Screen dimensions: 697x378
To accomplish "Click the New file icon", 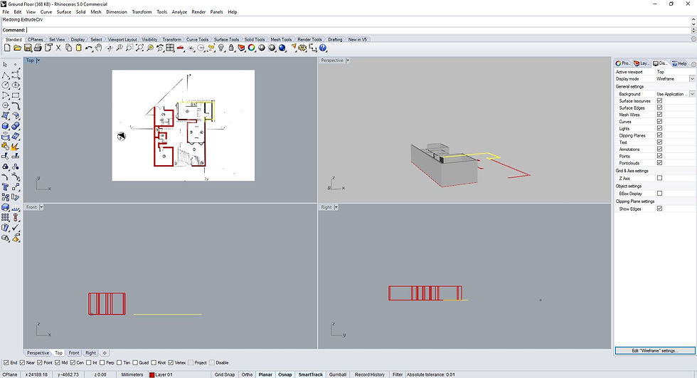I will (x=7, y=48).
